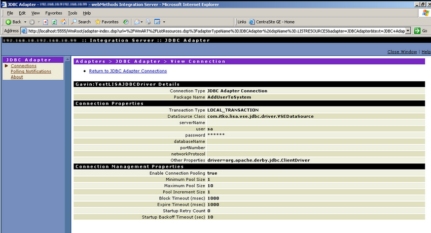
Task: Open the Search pane
Action: pos(81,22)
